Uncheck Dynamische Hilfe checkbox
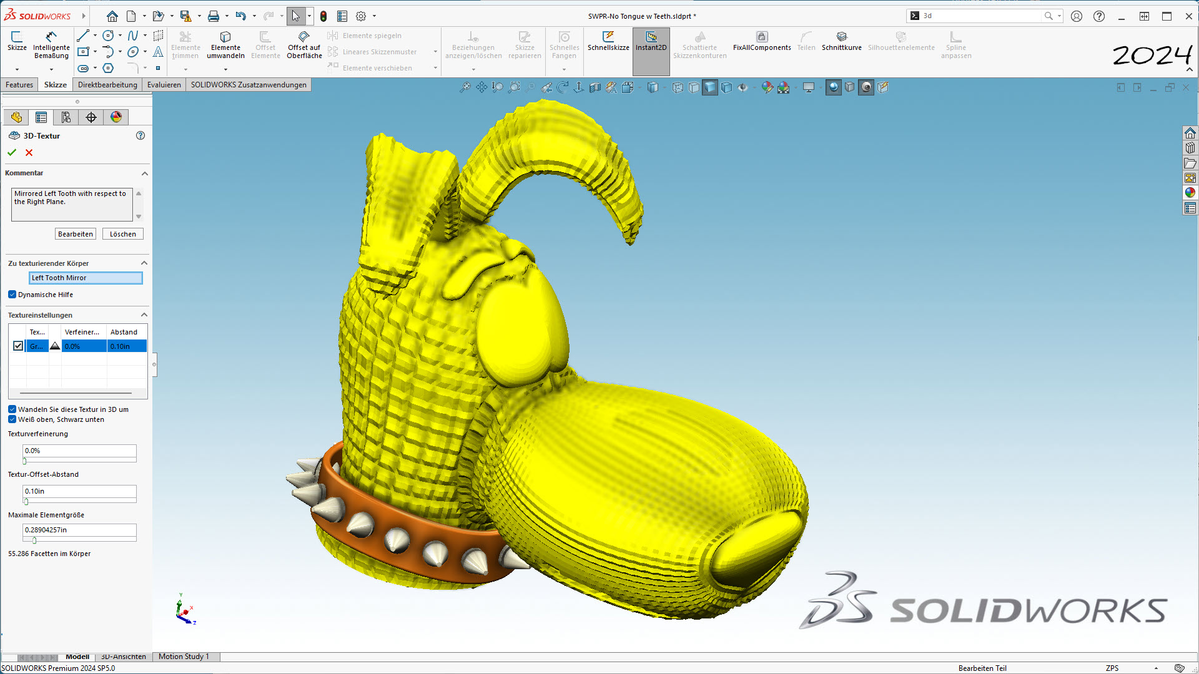This screenshot has width=1199, height=674. point(12,295)
